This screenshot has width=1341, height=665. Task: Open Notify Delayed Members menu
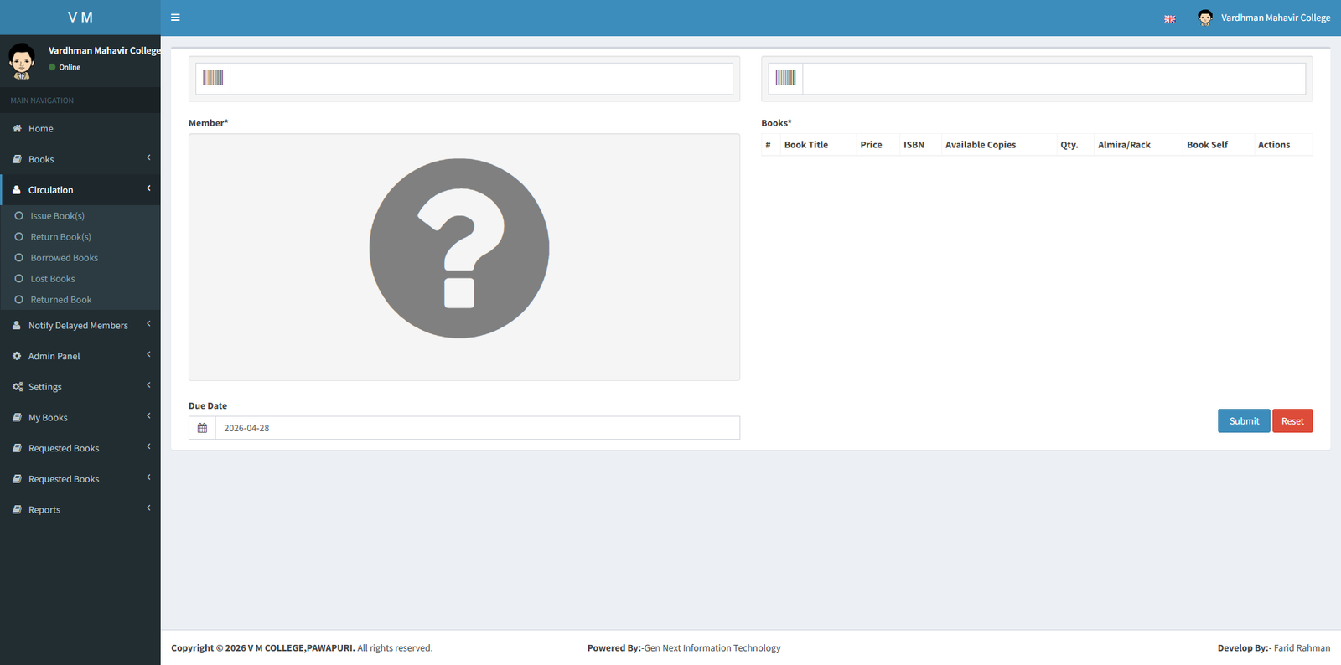78,326
